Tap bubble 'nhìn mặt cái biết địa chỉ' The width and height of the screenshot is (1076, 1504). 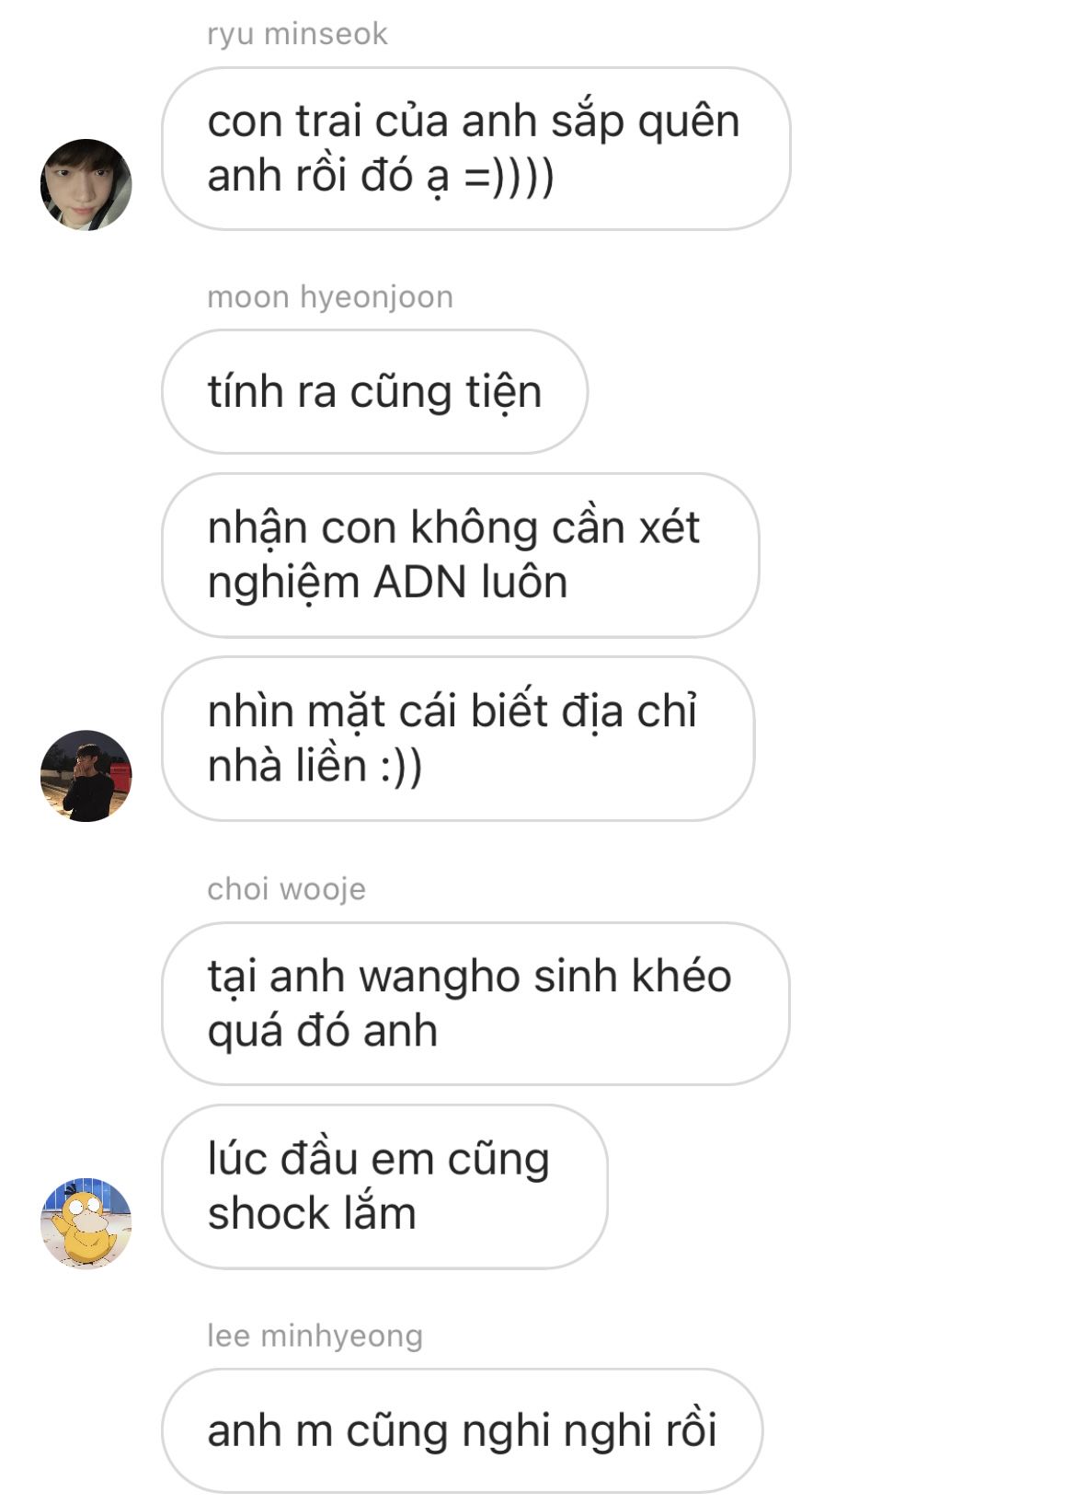tap(458, 738)
